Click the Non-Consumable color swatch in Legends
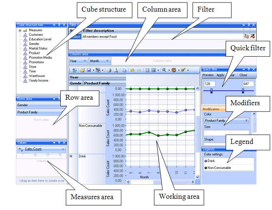The height and width of the screenshot is (210, 272). coord(206,168)
